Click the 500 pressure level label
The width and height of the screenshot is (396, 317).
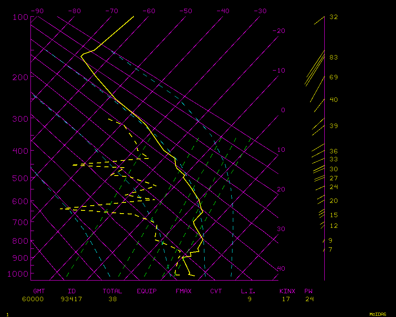pos(20,178)
